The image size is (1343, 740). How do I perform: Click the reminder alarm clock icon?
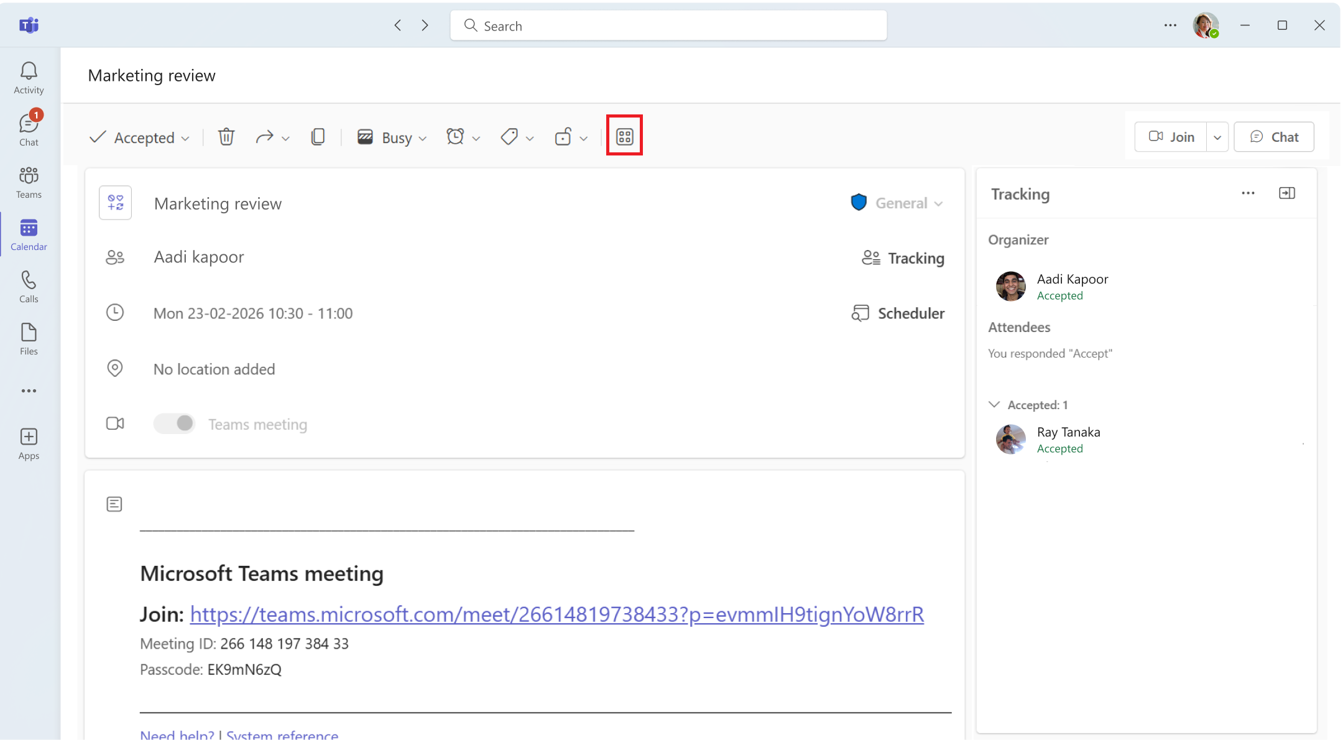tap(455, 137)
